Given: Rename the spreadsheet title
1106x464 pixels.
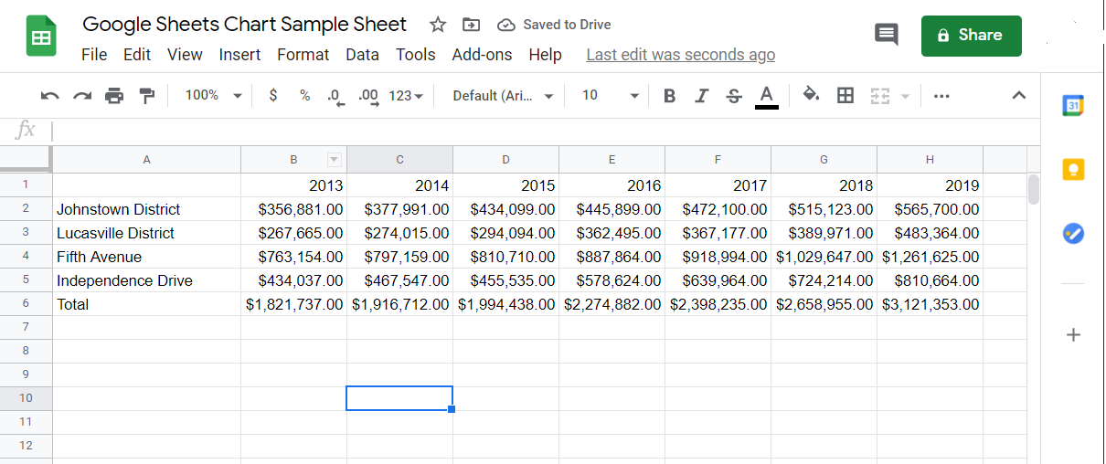Looking at the screenshot, I should pos(244,25).
